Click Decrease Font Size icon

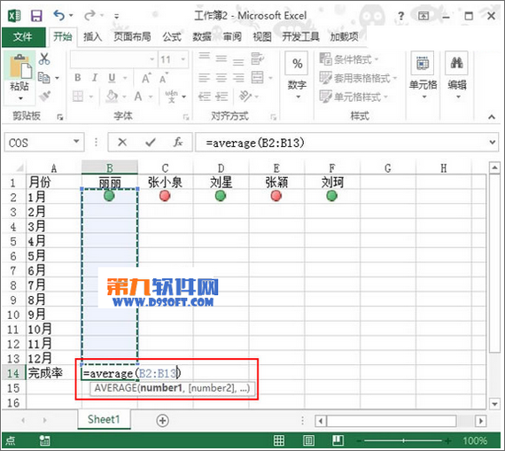click(163, 78)
